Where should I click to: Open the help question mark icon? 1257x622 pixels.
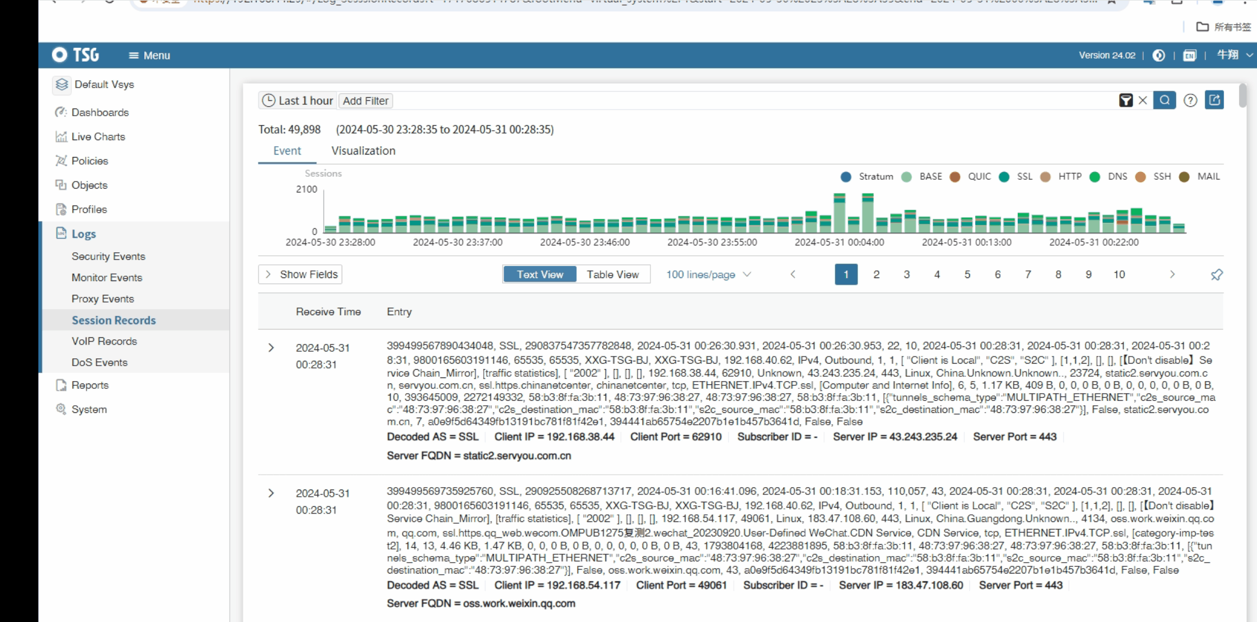tap(1190, 101)
